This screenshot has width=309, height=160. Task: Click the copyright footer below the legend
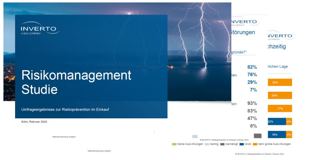tap(260, 154)
